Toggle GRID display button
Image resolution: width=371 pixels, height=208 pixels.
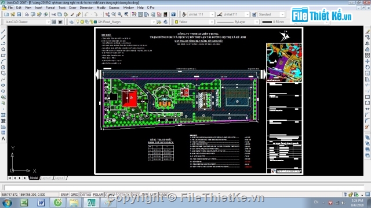(74, 195)
